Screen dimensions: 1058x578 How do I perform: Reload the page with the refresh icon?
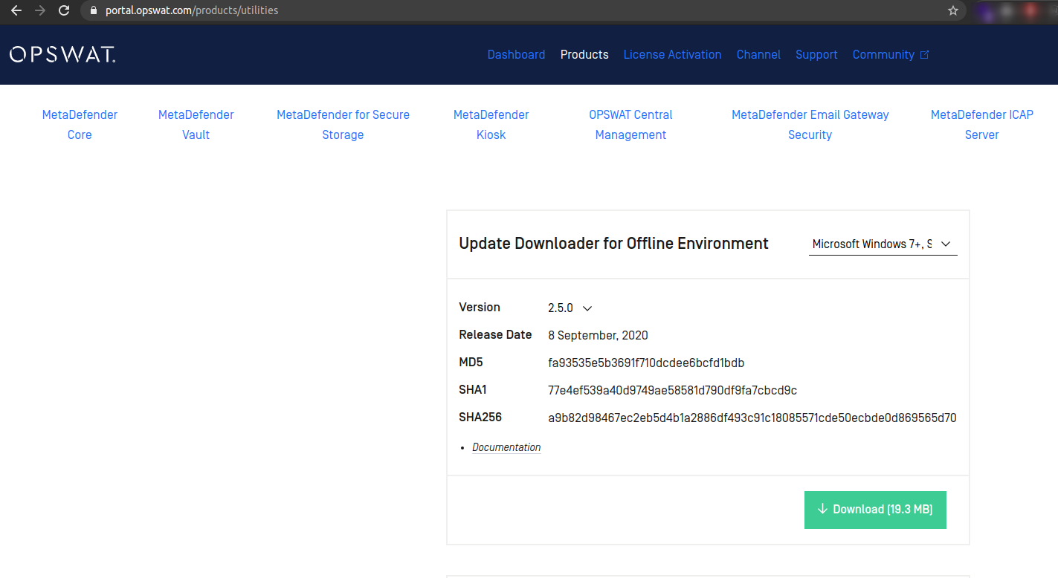(x=64, y=10)
